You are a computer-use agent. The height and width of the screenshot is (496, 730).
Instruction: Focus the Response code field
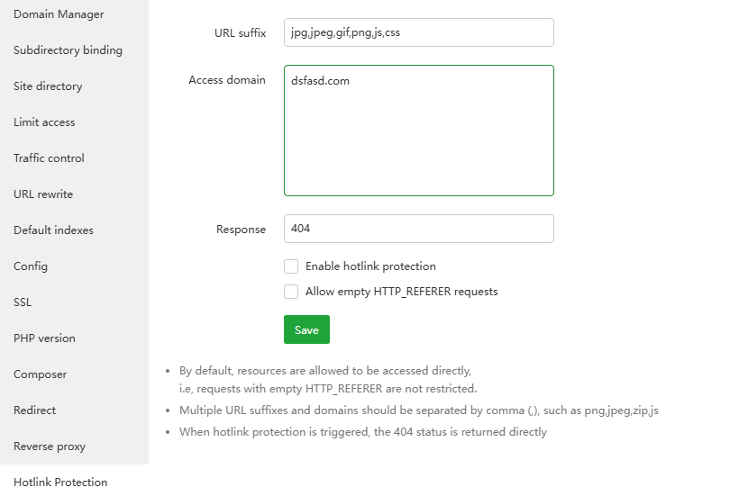tap(418, 229)
